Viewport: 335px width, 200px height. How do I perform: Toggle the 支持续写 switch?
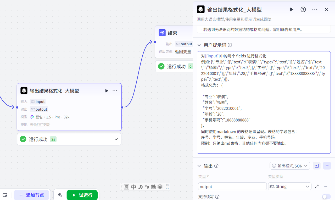[326, 197]
